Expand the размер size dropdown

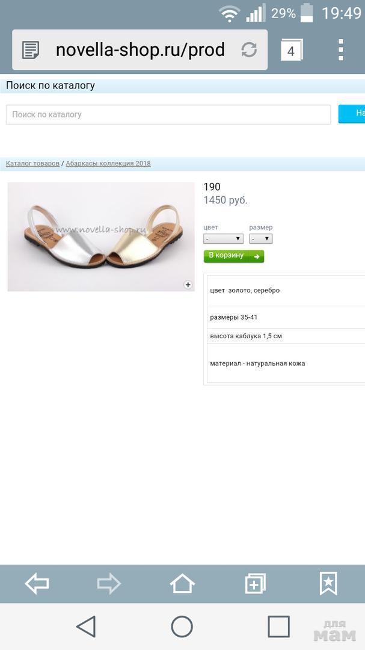[260, 239]
